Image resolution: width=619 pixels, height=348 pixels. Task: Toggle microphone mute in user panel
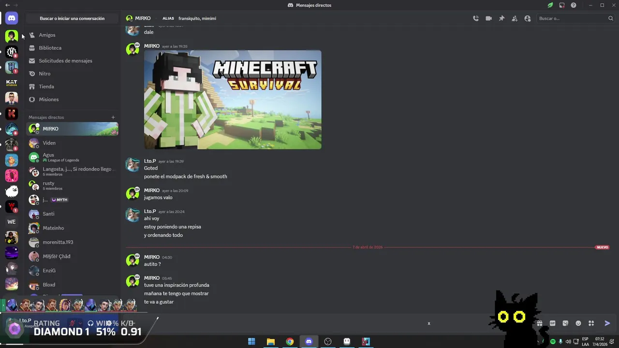click(x=73, y=323)
